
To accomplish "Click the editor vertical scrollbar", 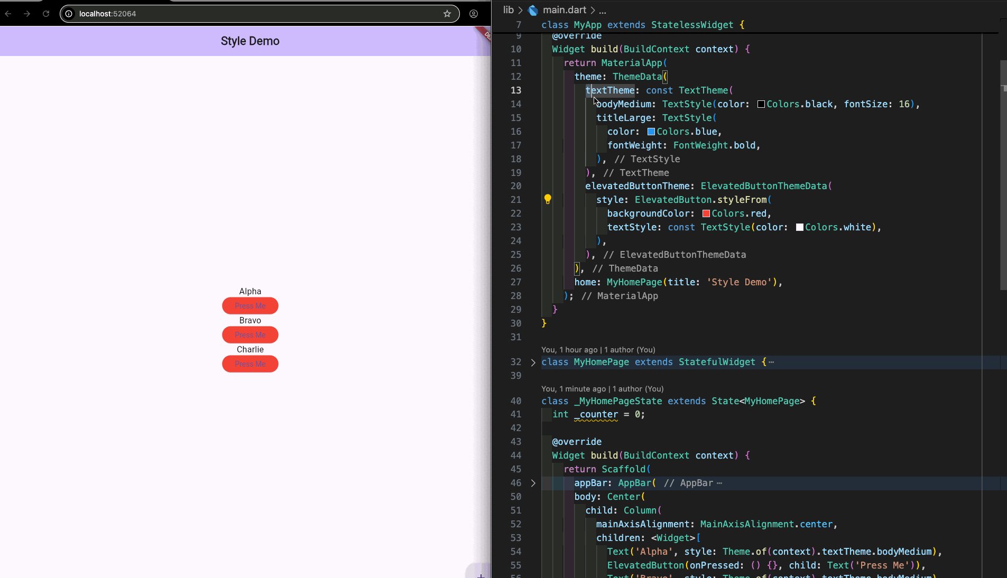I will pyautogui.click(x=1003, y=174).
